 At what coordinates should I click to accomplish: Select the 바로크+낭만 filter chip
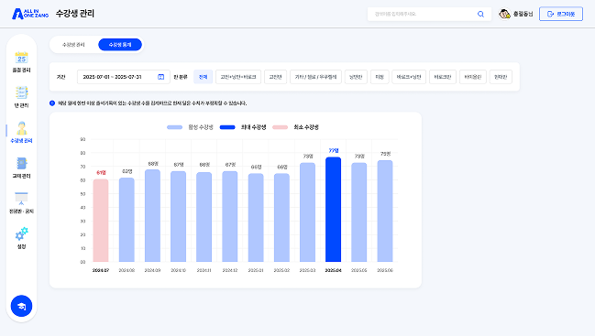[x=409, y=77]
